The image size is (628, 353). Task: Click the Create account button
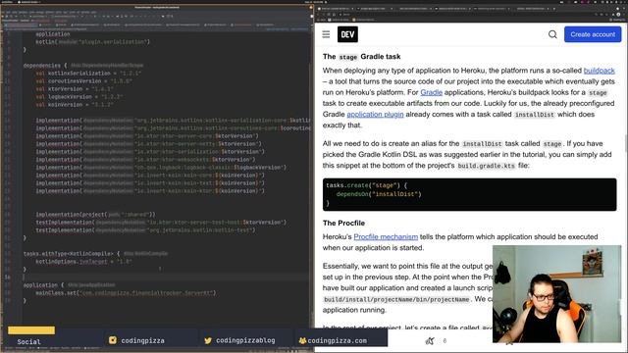pyautogui.click(x=593, y=34)
